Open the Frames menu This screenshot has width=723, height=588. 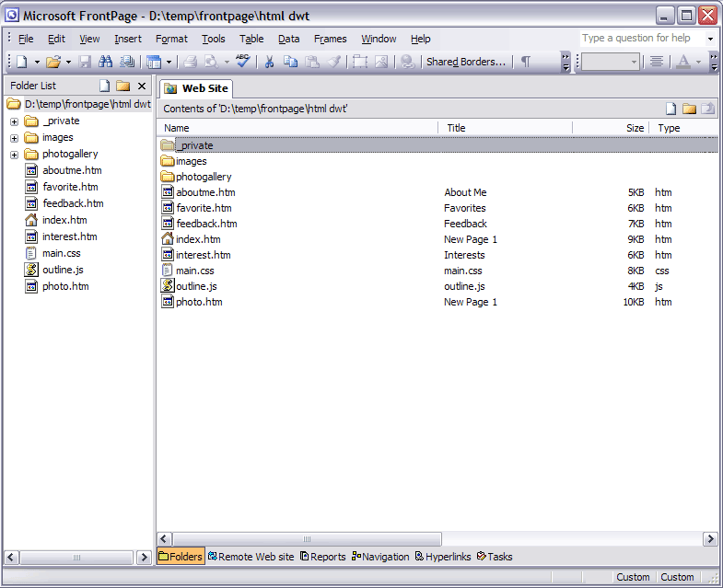(330, 40)
